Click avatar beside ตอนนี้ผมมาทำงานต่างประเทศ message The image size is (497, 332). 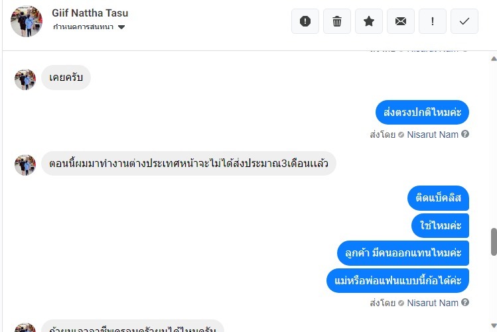[x=25, y=165]
